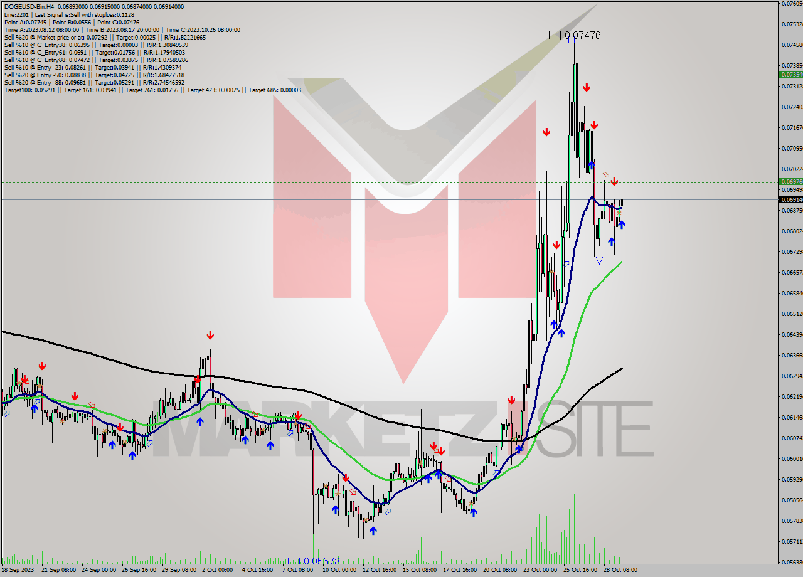803x577 pixels.
Task: Click the 0.05856 price axis label
Action: (792, 500)
